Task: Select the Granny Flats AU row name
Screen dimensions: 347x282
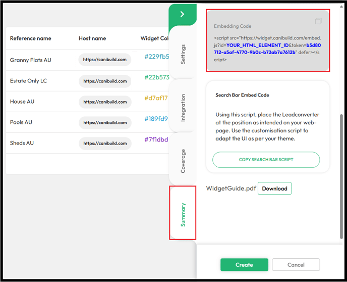Action: pyautogui.click(x=31, y=60)
